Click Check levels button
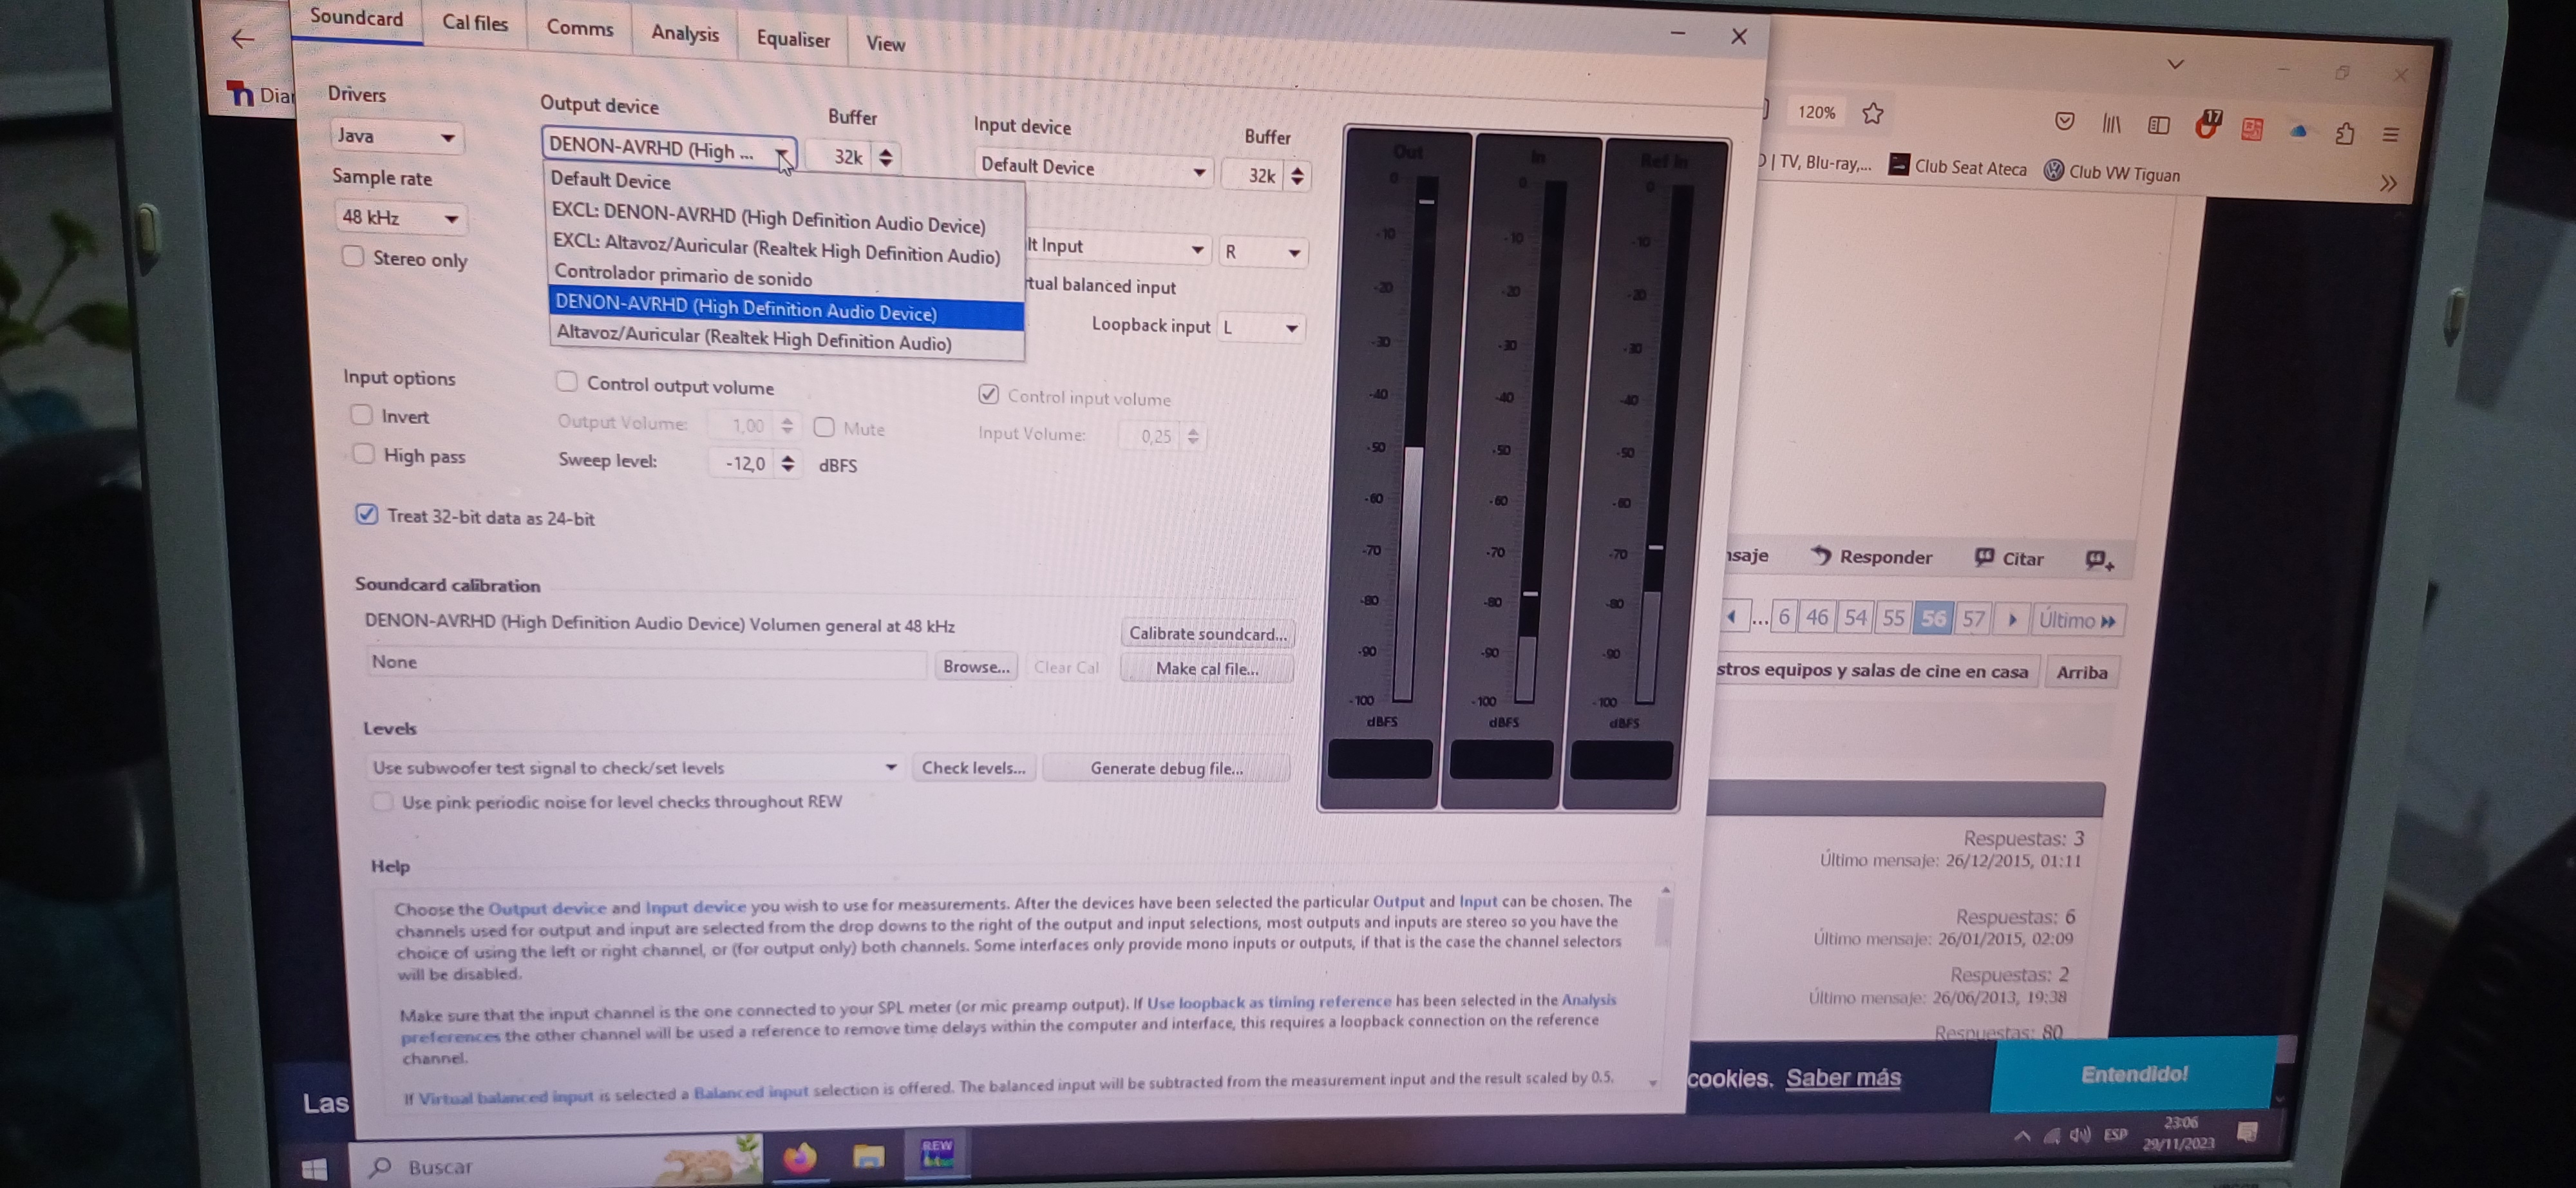This screenshot has width=2576, height=1188. coord(973,767)
